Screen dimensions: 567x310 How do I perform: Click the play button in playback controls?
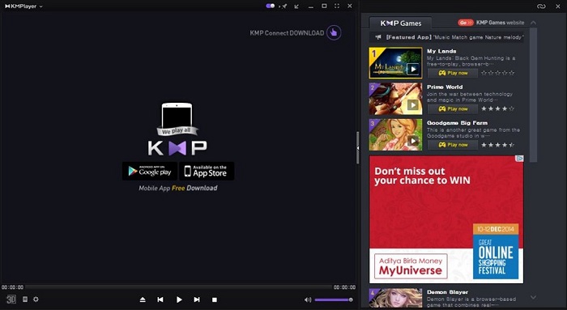click(x=179, y=299)
